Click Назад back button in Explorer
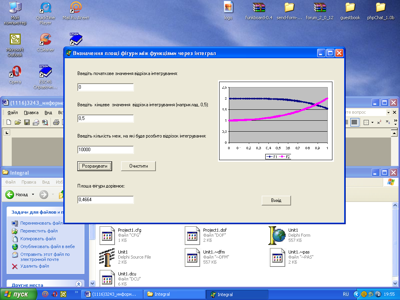Image resolution: width=400 pixels, height=300 pixels. tap(17, 195)
